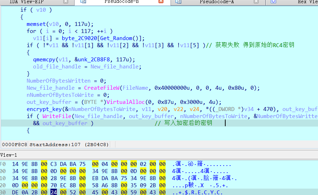
Task: Select the memset call in the pseudocode
Action: point(36,24)
